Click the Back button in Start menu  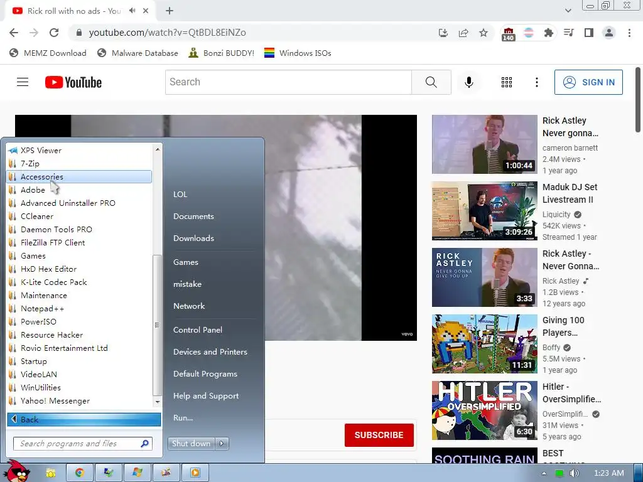point(84,419)
